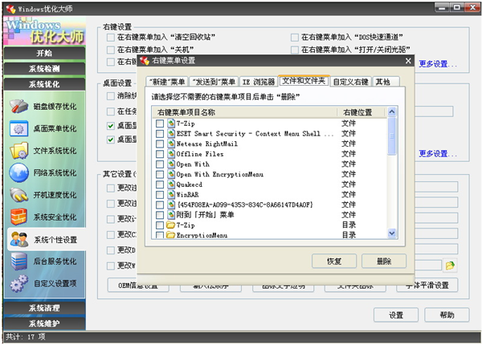Check the file-type 7-Zip checkbox
The width and height of the screenshot is (482, 344).
pyautogui.click(x=160, y=123)
